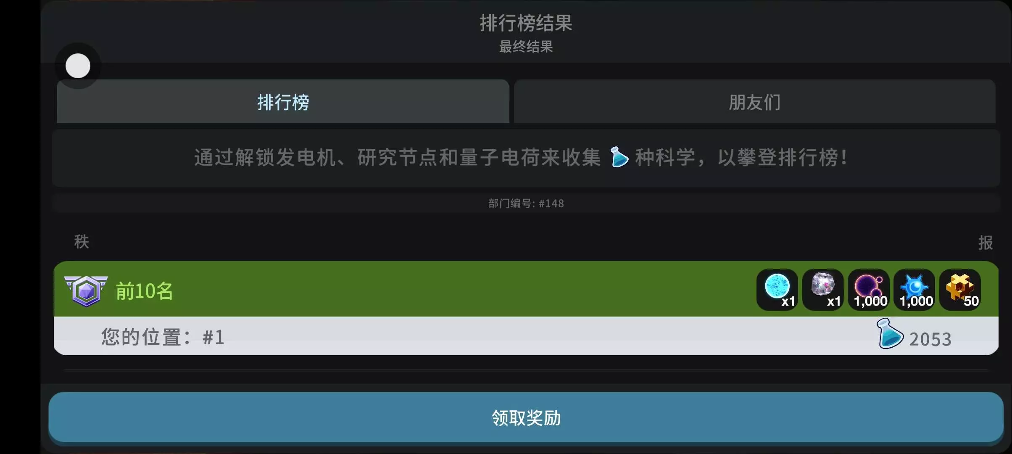This screenshot has width=1012, height=454.
Task: Switch to the 排行榜 tab
Action: pos(283,102)
